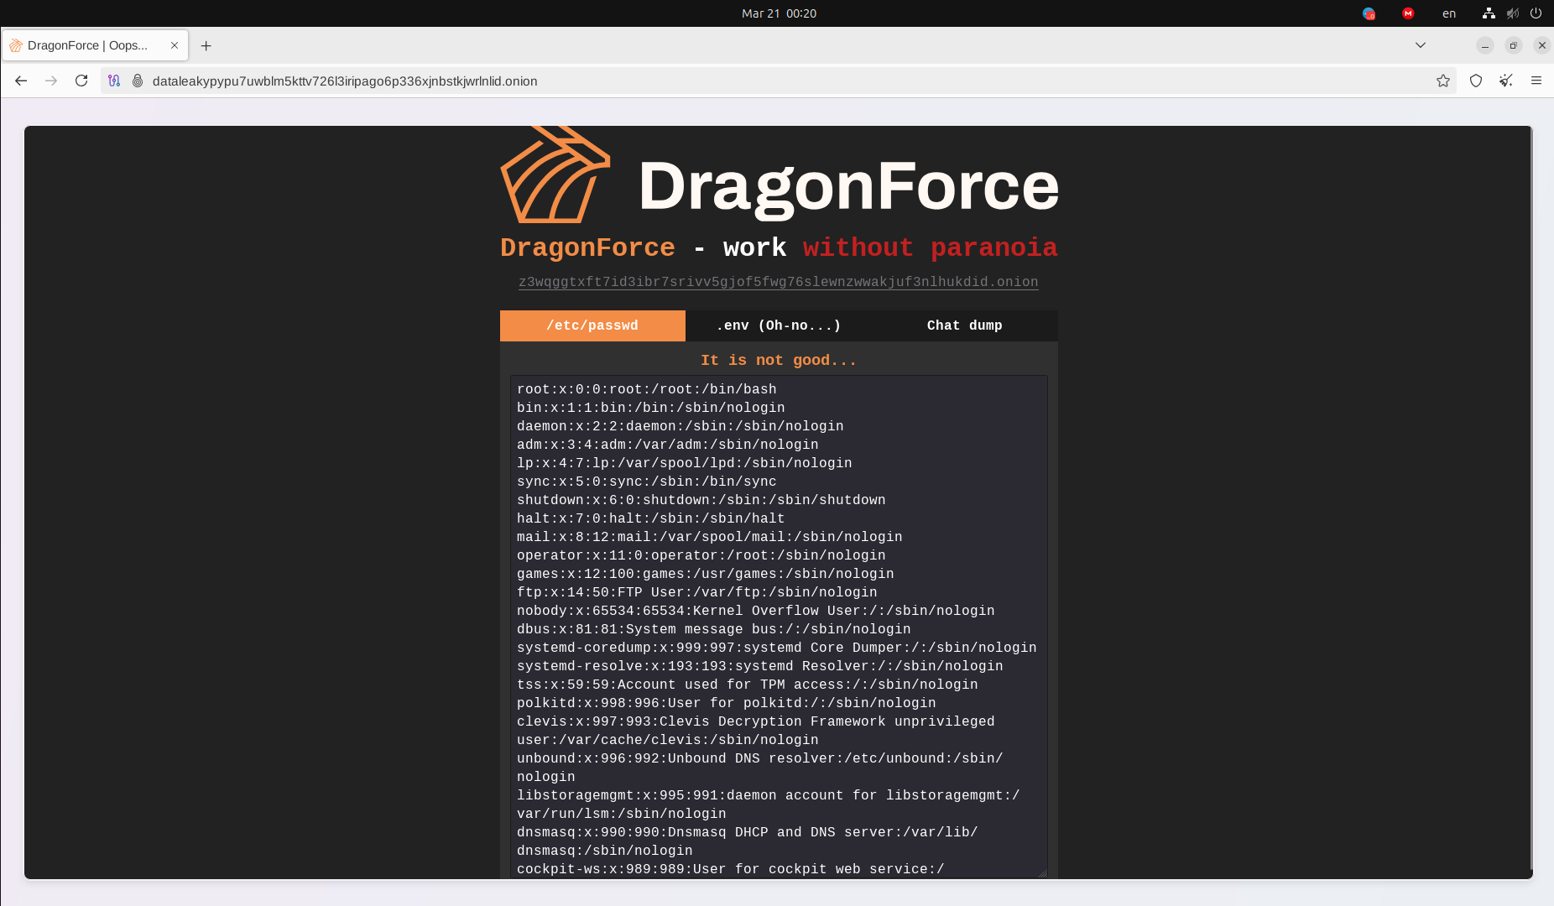
Task: Click the dbus:x:81:81 passwd line
Action: point(714,629)
